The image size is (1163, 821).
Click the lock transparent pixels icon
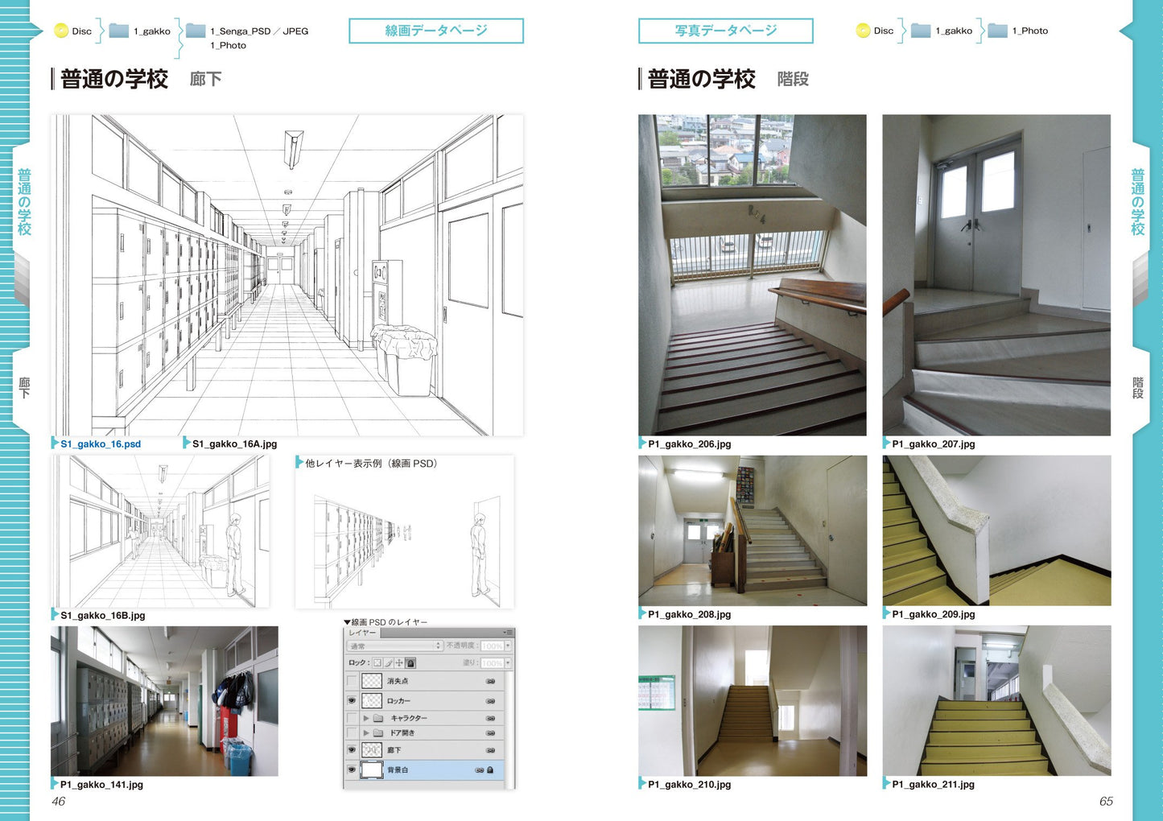(x=377, y=663)
